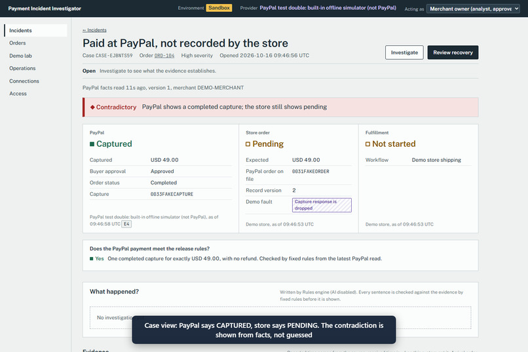The height and width of the screenshot is (352, 528).
Task: Open the Operations sidebar section
Action: coord(22,68)
